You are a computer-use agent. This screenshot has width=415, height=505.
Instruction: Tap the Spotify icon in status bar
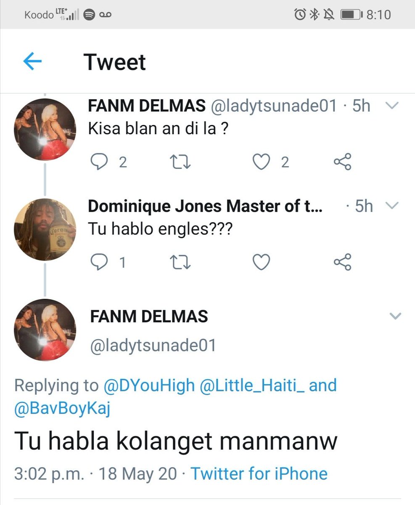89,15
